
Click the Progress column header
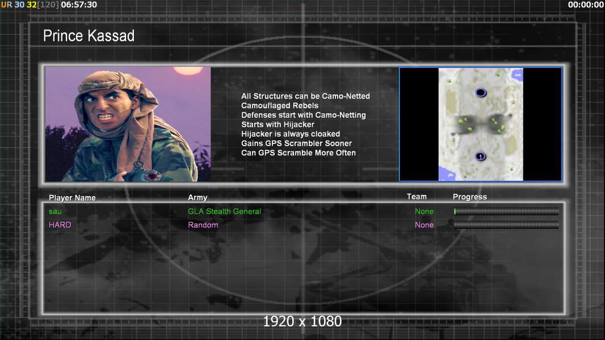click(x=470, y=197)
